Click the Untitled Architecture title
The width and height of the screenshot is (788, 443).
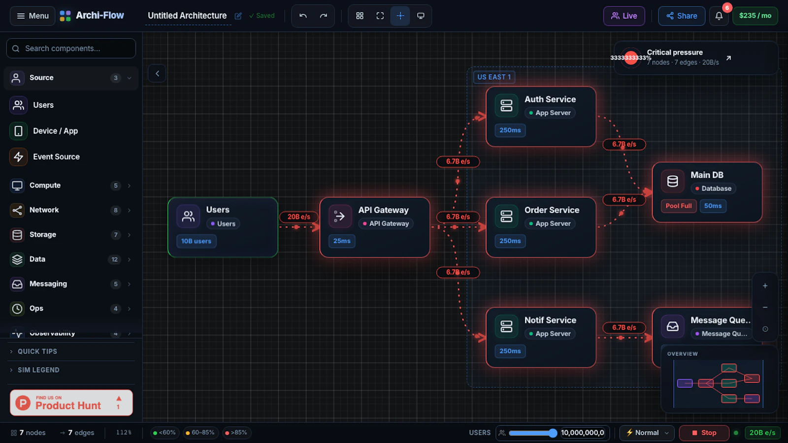187,16
